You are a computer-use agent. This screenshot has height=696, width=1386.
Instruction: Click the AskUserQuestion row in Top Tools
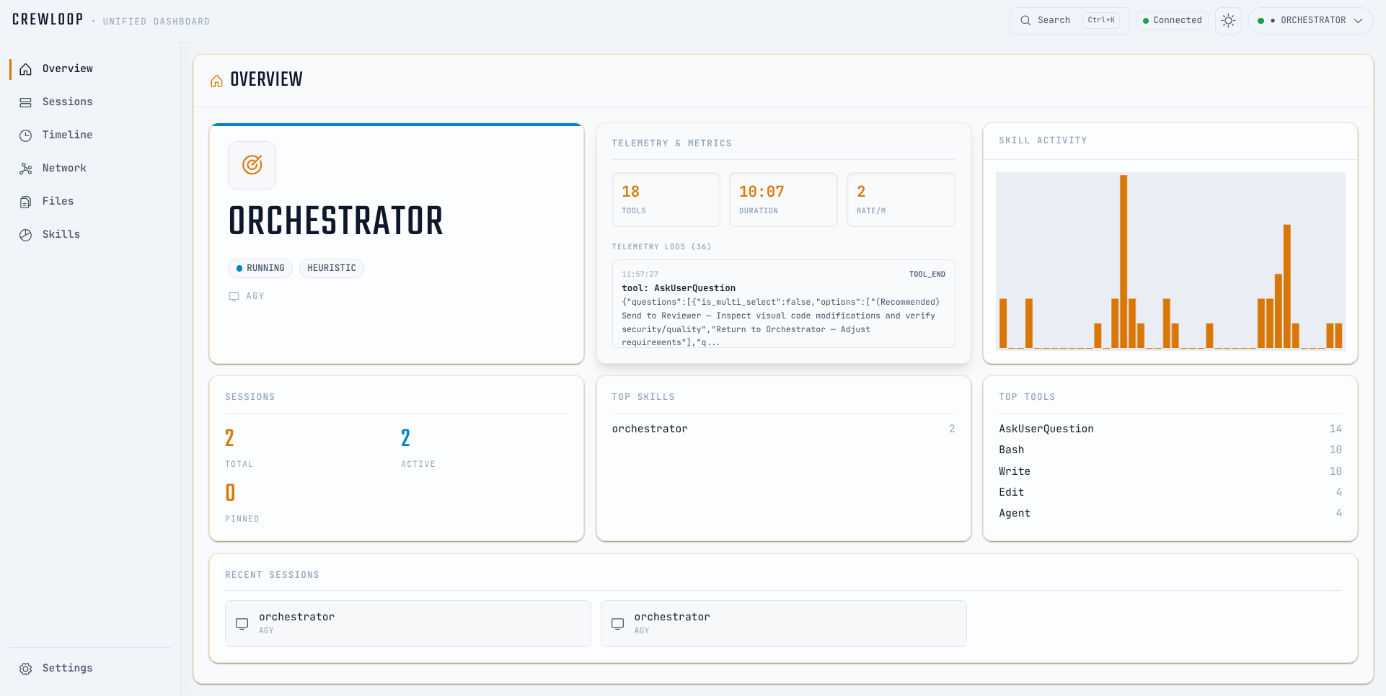pos(1170,429)
